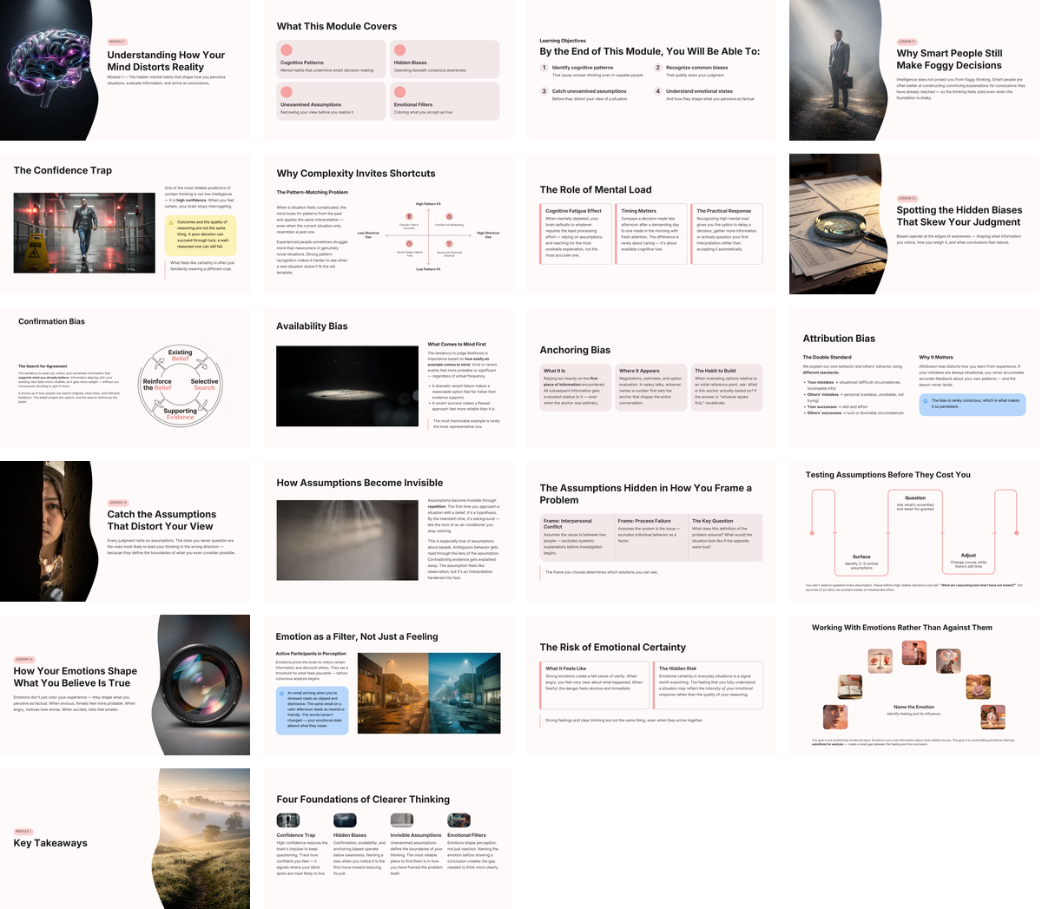
Task: Click the Low Shortcut Use axis label
Action: point(368,234)
